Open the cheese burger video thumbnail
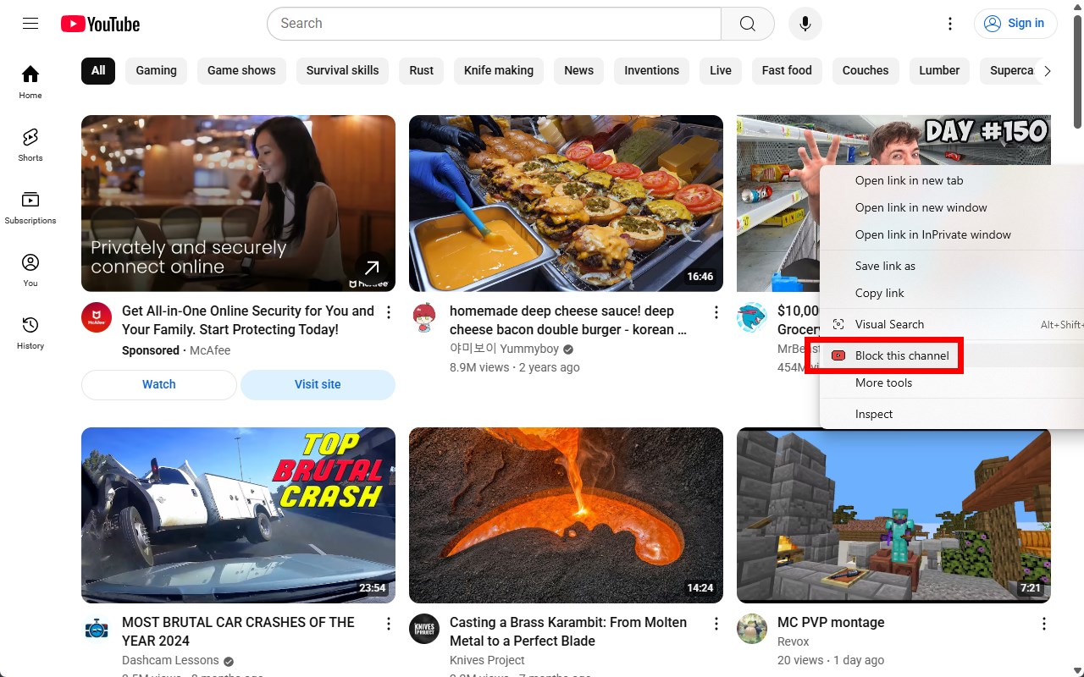This screenshot has width=1084, height=677. tap(566, 203)
